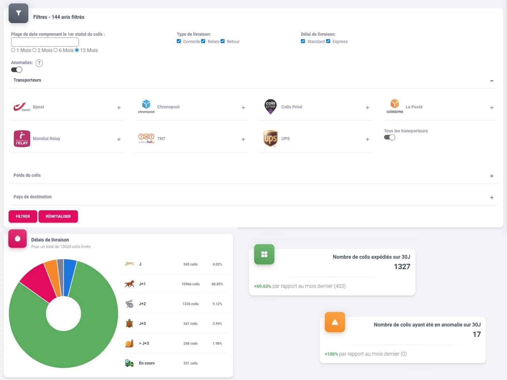Viewport: 507px width, 380px height.
Task: Click the '351 colis' En cours value
Action: [190, 363]
